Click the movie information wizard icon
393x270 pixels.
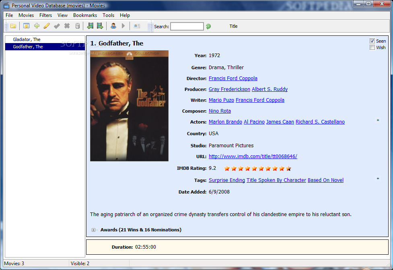[26, 26]
